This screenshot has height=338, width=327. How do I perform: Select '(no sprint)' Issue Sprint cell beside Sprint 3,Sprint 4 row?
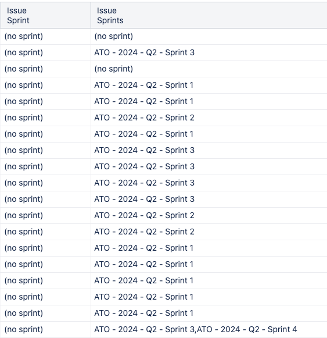click(46, 329)
